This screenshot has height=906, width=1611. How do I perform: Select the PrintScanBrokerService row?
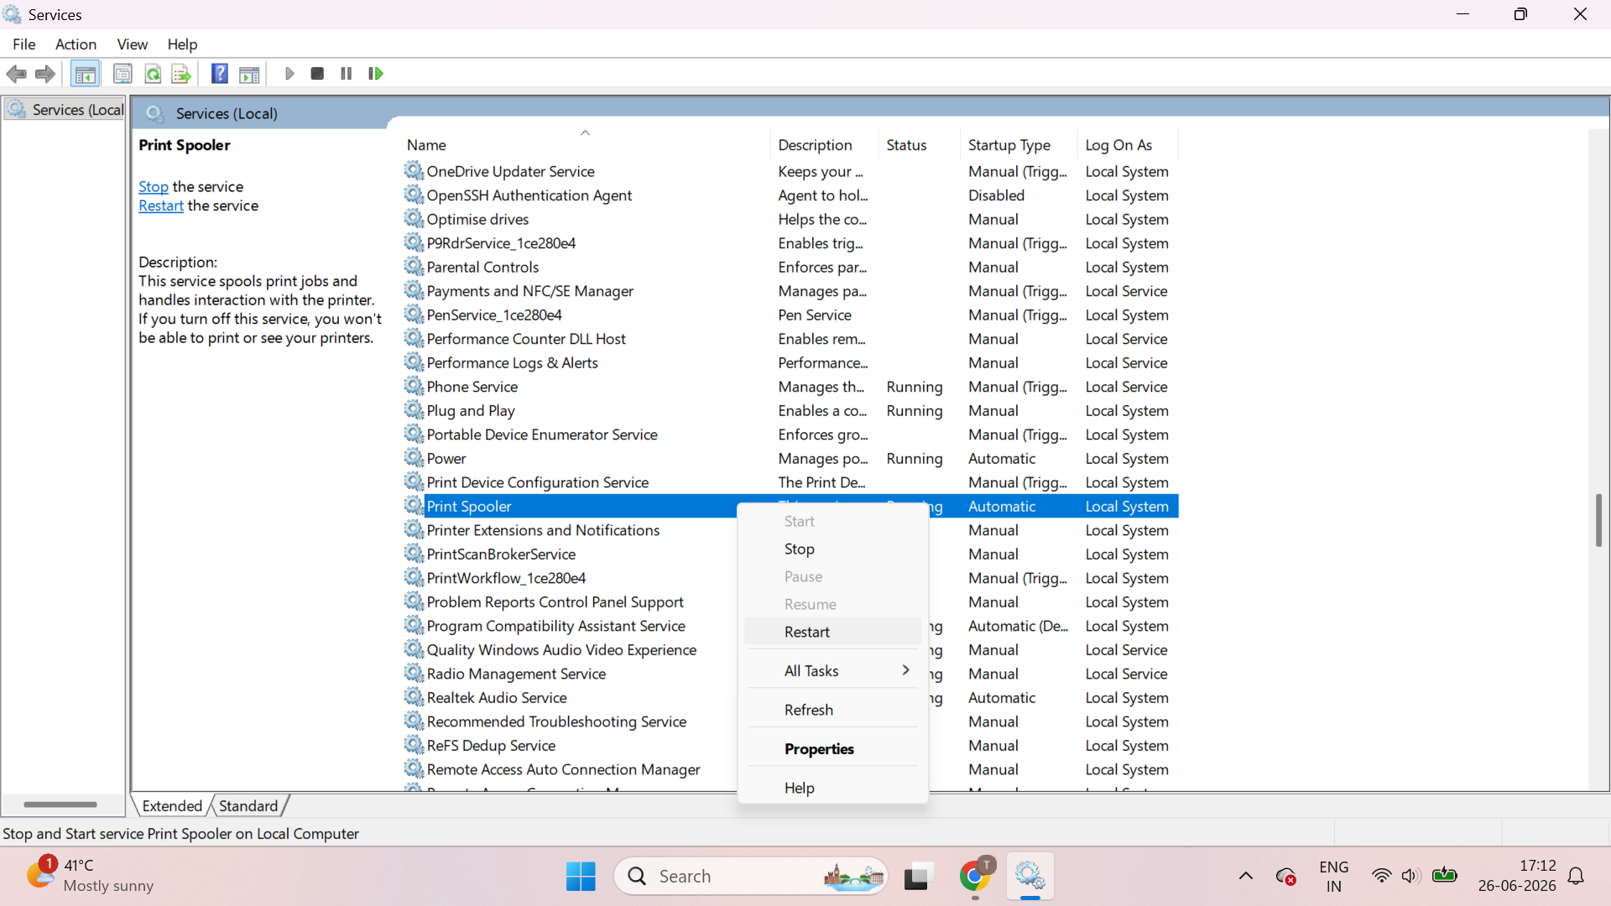tap(501, 555)
